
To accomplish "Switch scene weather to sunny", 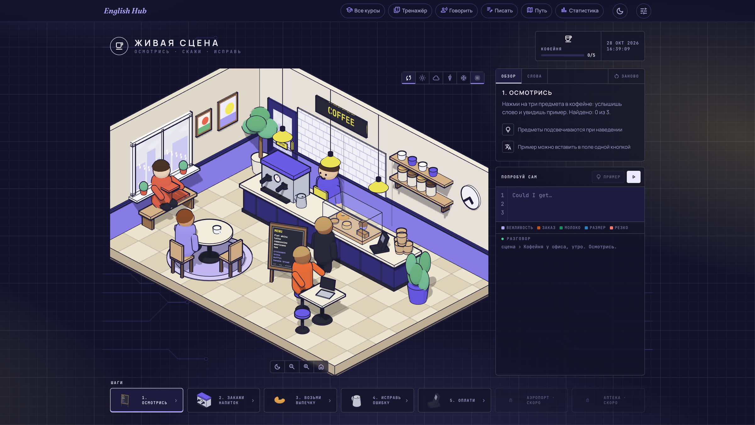I will click(422, 78).
